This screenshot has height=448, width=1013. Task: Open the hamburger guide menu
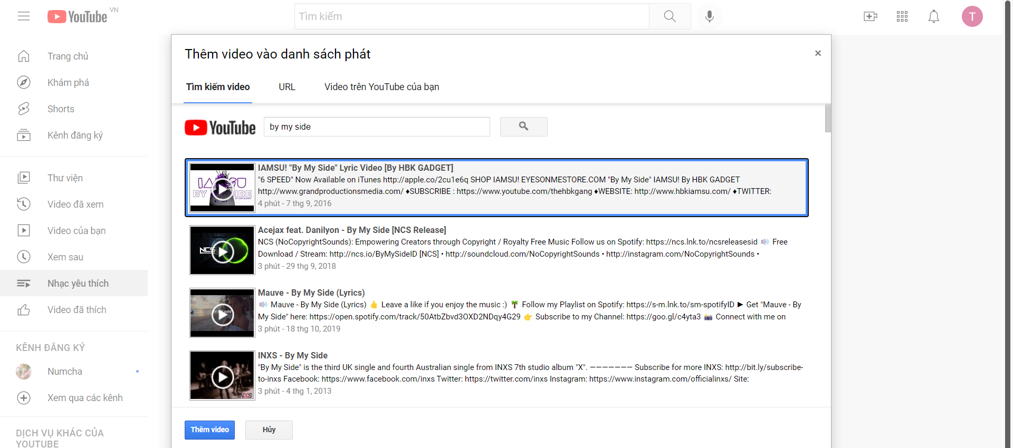[x=24, y=16]
